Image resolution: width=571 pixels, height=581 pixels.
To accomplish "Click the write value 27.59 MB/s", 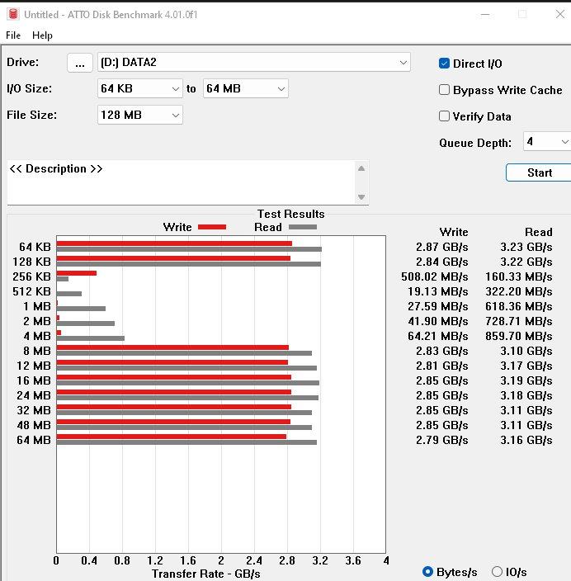I will 438,306.
